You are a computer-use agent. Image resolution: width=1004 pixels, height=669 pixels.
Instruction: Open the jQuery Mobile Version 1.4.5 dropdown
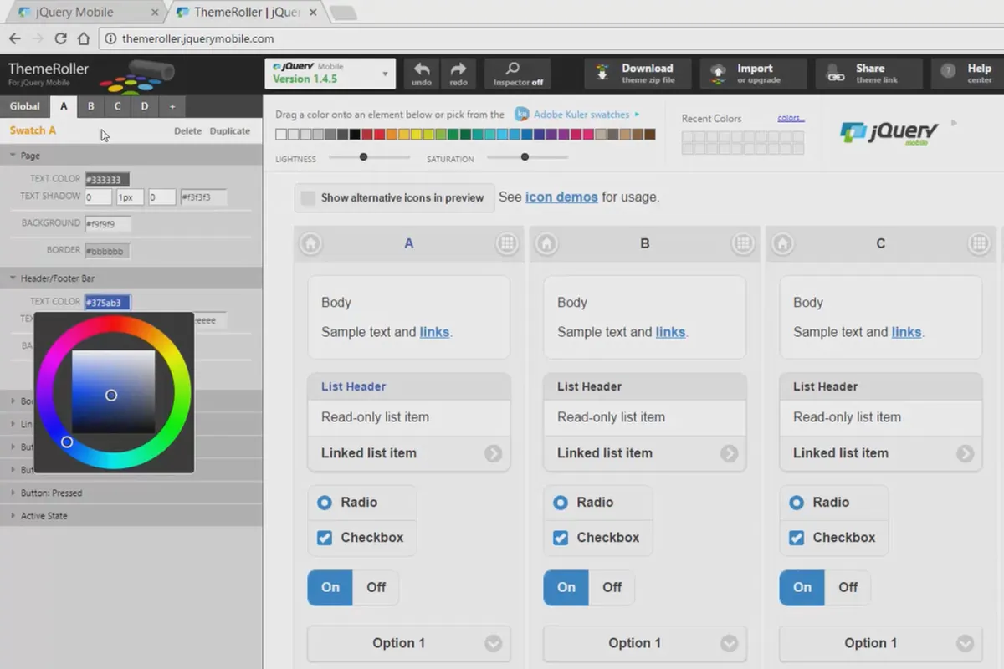330,74
